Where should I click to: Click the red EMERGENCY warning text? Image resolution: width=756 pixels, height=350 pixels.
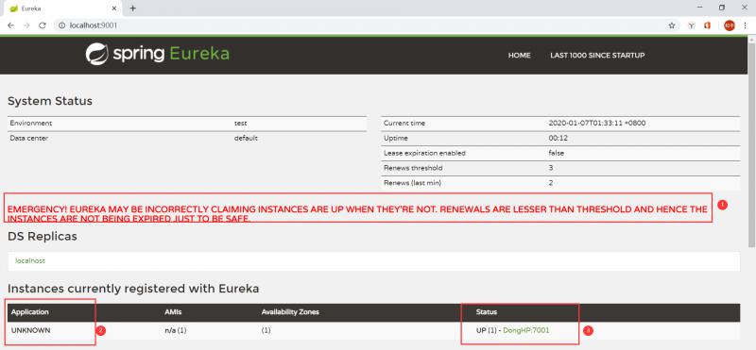pyautogui.click(x=357, y=214)
